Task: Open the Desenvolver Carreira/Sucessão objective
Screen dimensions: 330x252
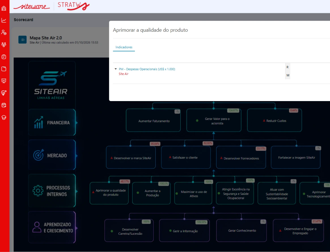Action: (129, 230)
